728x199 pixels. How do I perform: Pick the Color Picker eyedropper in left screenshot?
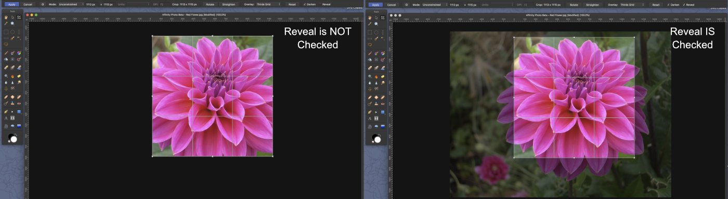(6, 23)
